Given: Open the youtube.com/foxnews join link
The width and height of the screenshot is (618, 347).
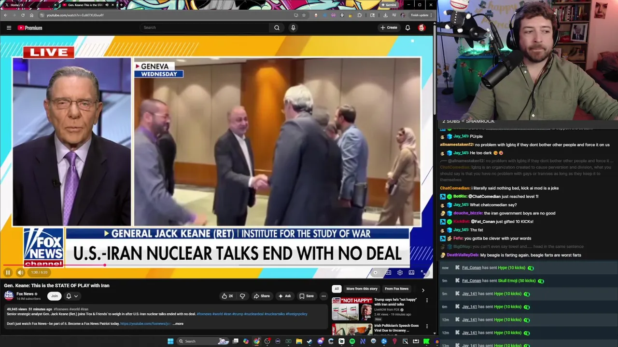Looking at the screenshot, I should [145, 323].
